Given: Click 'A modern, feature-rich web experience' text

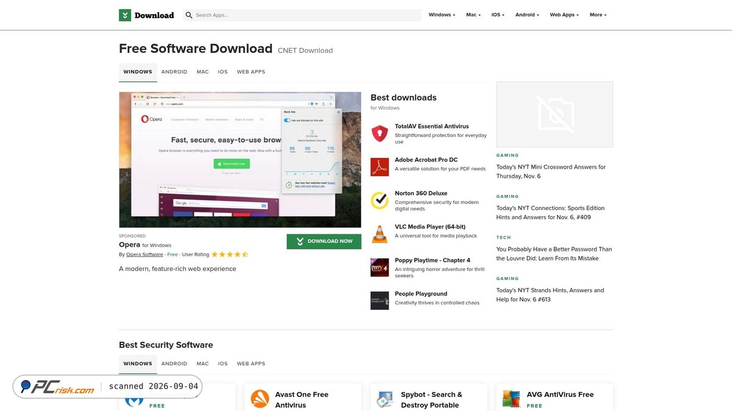Looking at the screenshot, I should coord(178,269).
